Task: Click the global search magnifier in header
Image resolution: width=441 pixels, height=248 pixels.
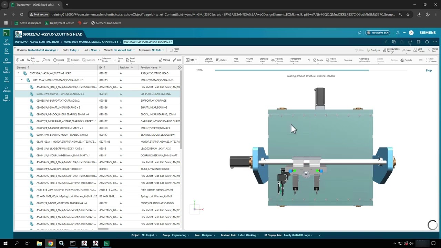Action: [359, 33]
